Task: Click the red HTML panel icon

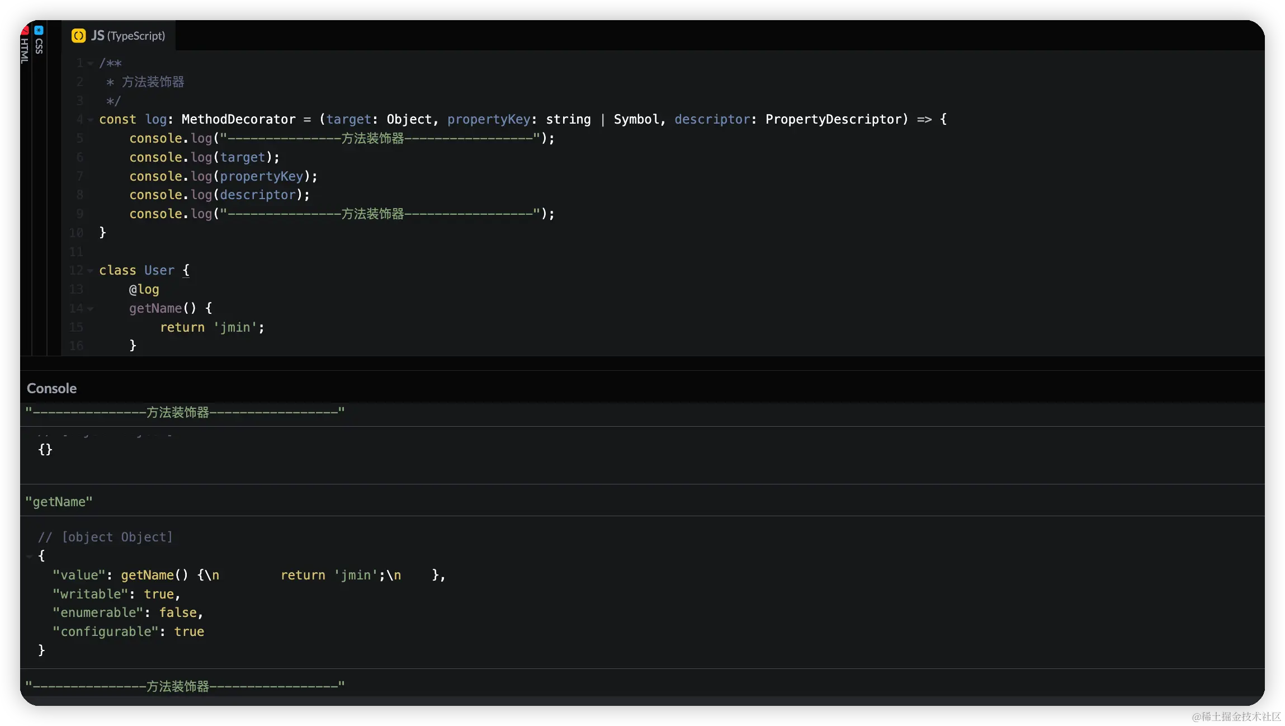Action: pyautogui.click(x=25, y=30)
